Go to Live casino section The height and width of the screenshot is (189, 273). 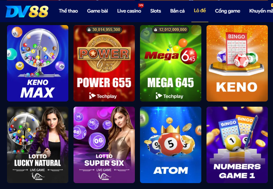click(x=129, y=11)
